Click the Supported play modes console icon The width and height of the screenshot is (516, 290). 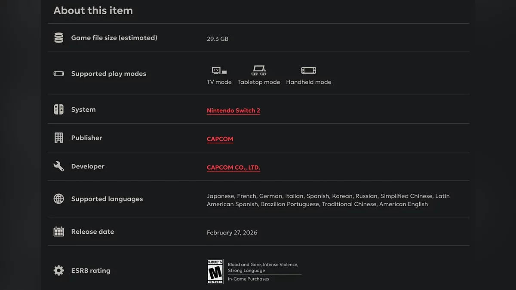coord(58,73)
